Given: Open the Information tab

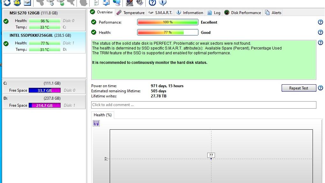Looking at the screenshot, I should 189,13.
